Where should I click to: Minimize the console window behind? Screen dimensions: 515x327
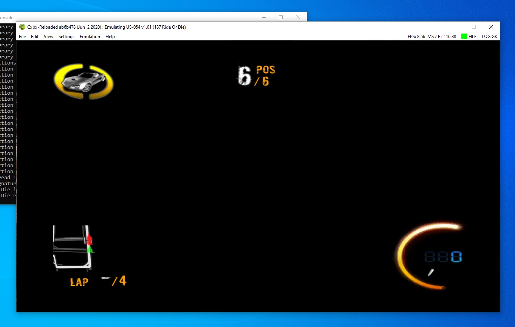264,17
